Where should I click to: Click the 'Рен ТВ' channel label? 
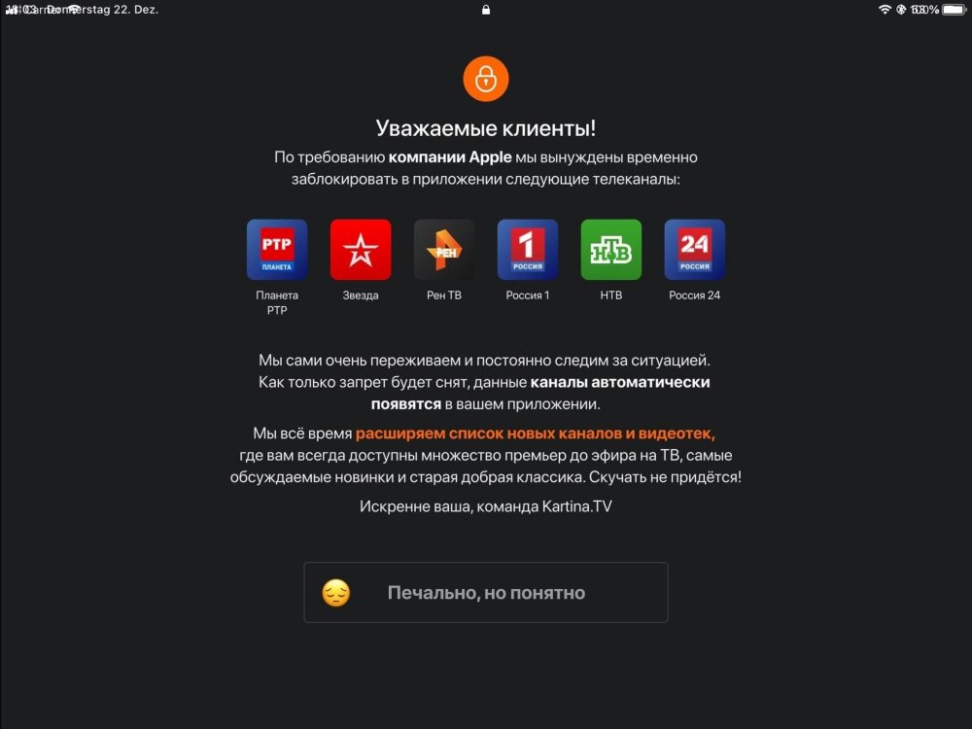click(444, 295)
